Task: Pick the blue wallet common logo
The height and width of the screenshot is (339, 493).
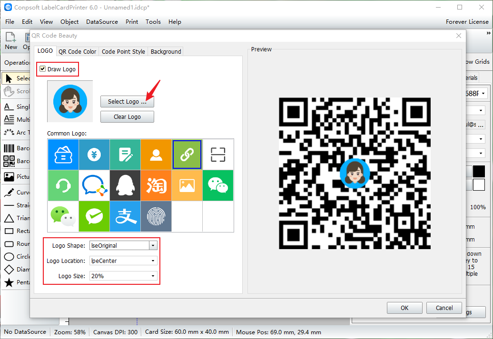Action: point(63,155)
